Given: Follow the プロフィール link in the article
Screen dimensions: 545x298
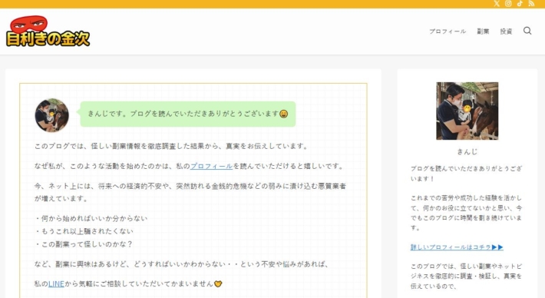Looking at the screenshot, I should 211,166.
